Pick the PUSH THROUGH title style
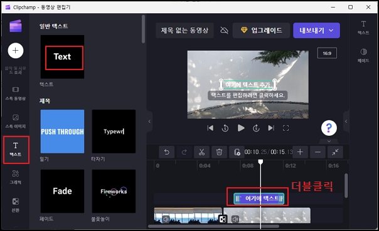The width and height of the screenshot is (379, 231). (62, 131)
